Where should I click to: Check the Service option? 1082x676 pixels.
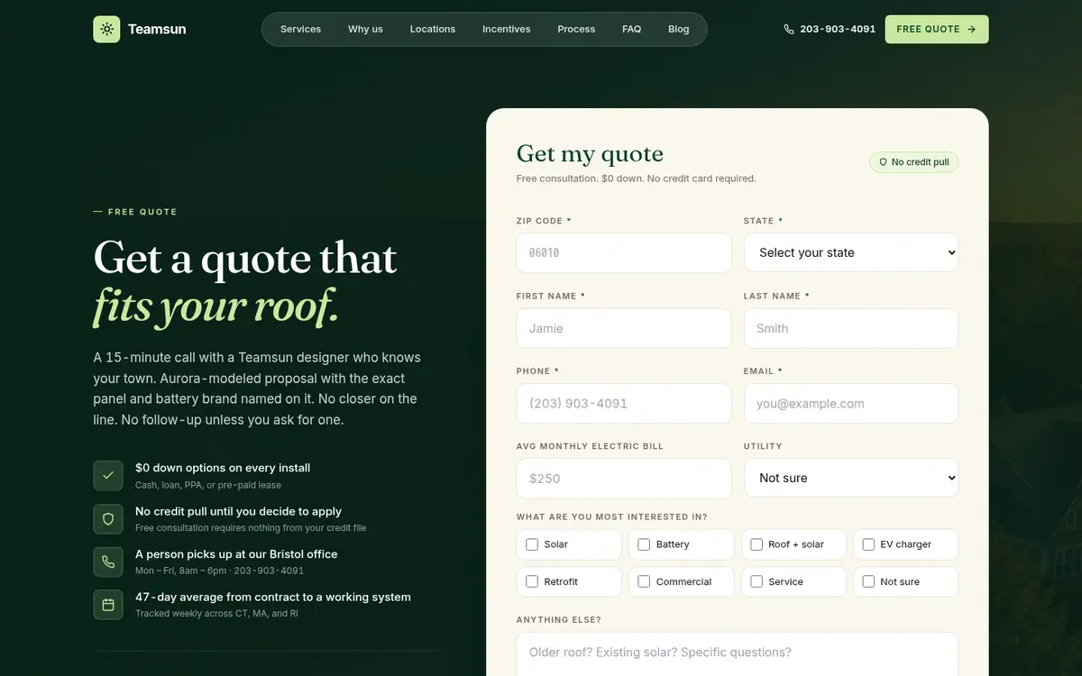tap(756, 581)
